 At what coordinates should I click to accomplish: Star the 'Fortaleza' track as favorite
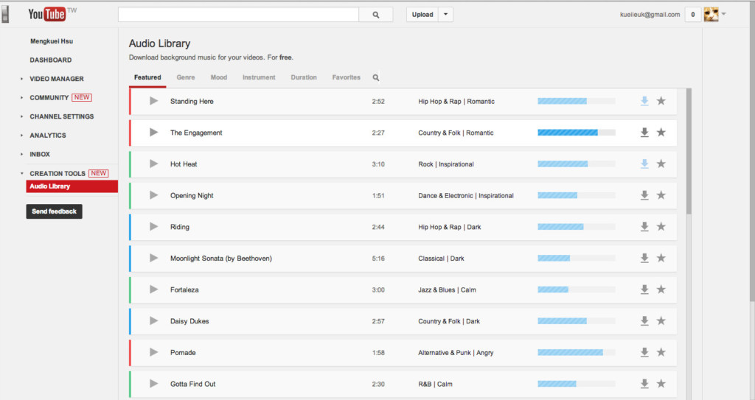[x=661, y=290]
